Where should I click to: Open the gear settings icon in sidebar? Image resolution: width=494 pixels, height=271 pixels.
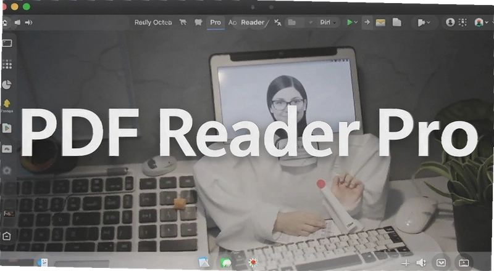click(x=7, y=170)
